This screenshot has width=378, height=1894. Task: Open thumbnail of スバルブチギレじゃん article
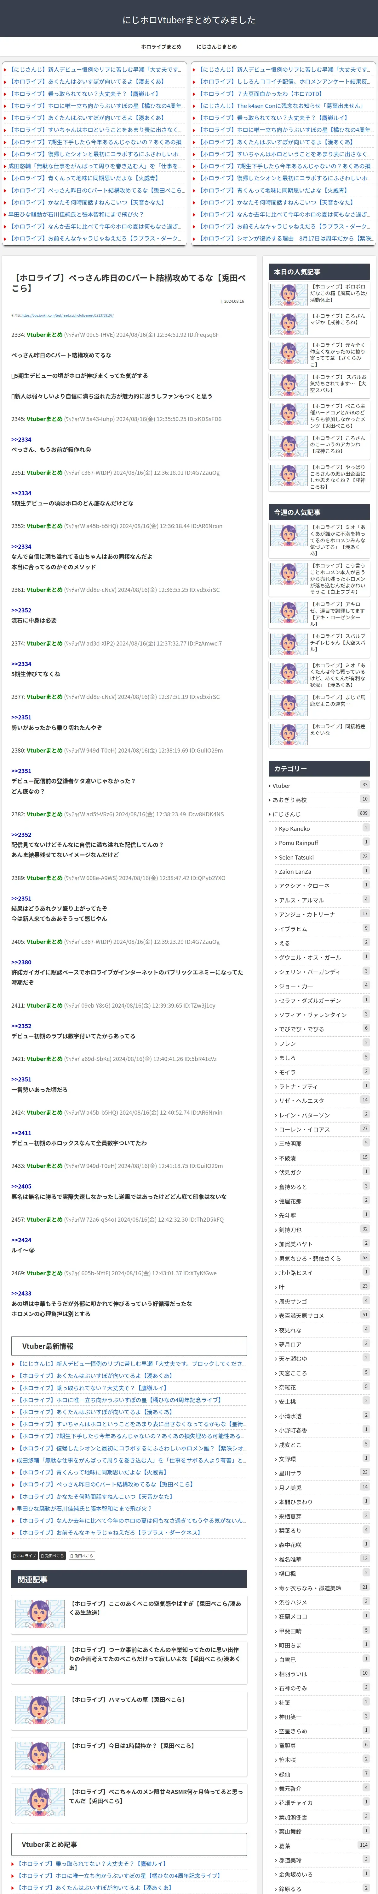pyautogui.click(x=289, y=644)
